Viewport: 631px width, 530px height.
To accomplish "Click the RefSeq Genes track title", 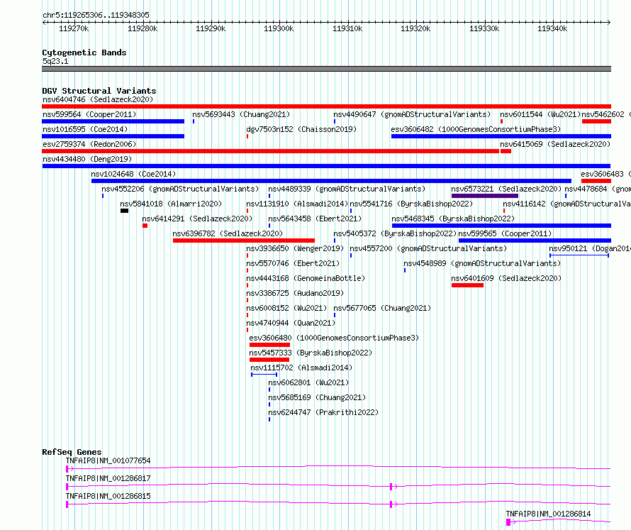I will [72, 452].
